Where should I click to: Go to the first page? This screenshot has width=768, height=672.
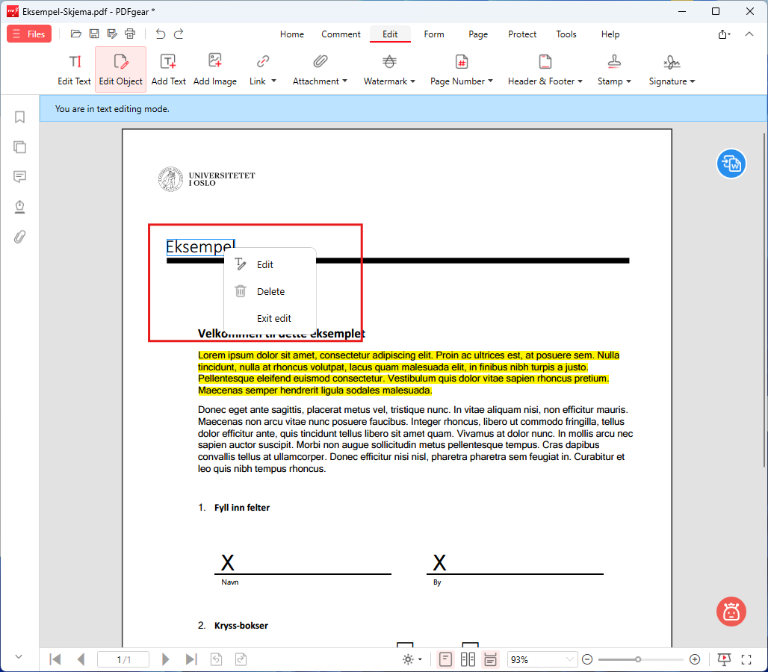(55, 660)
